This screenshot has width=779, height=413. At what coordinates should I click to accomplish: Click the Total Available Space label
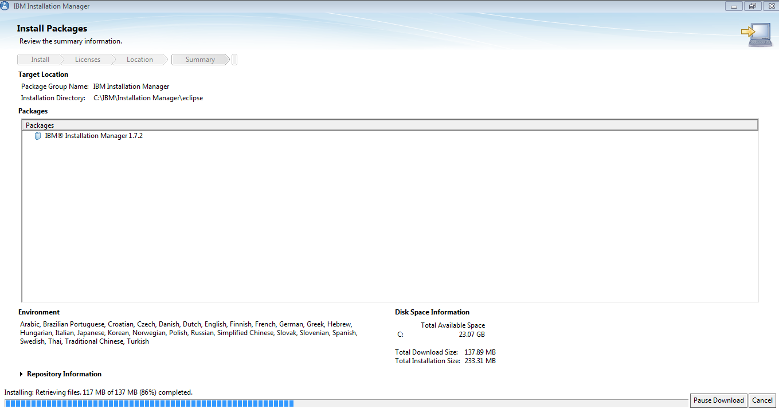[453, 325]
